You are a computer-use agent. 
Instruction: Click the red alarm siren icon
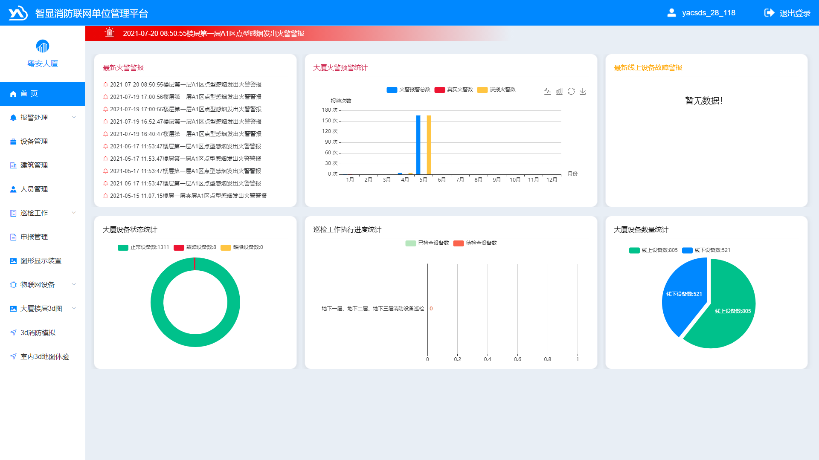110,33
